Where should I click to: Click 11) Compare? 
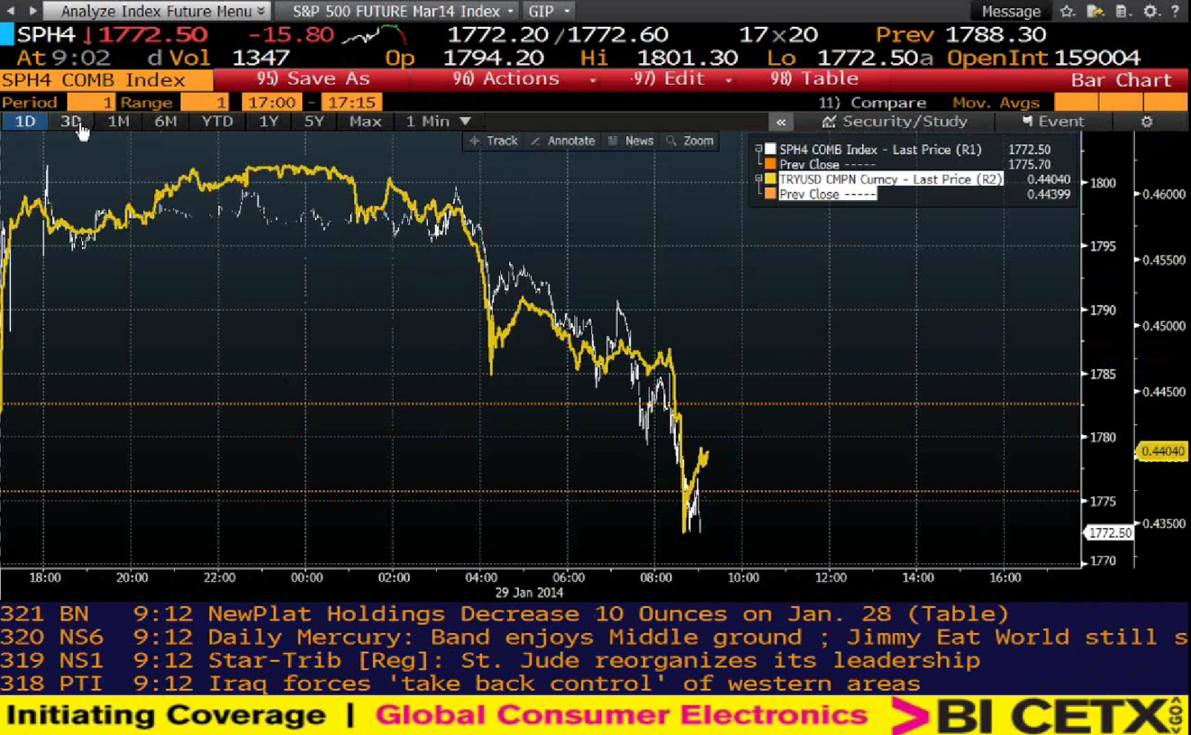tap(872, 103)
